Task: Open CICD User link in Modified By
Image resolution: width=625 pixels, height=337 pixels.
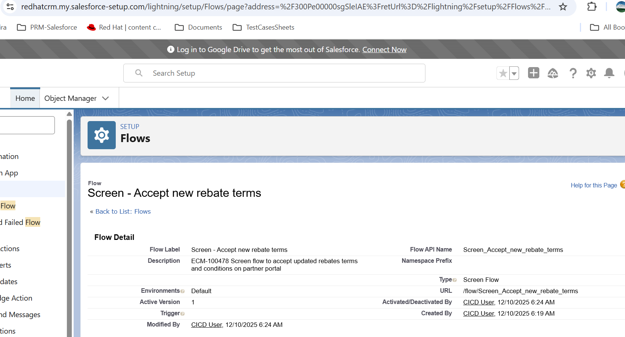Action: pyautogui.click(x=206, y=325)
